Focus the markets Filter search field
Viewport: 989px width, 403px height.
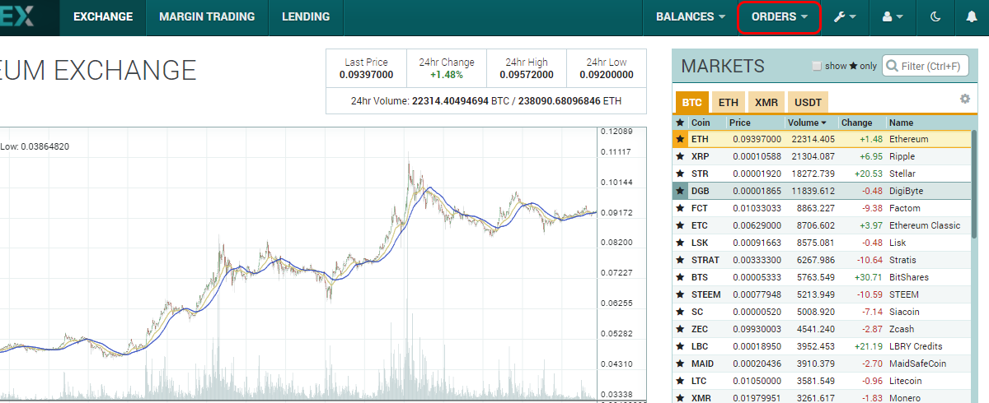pos(925,66)
